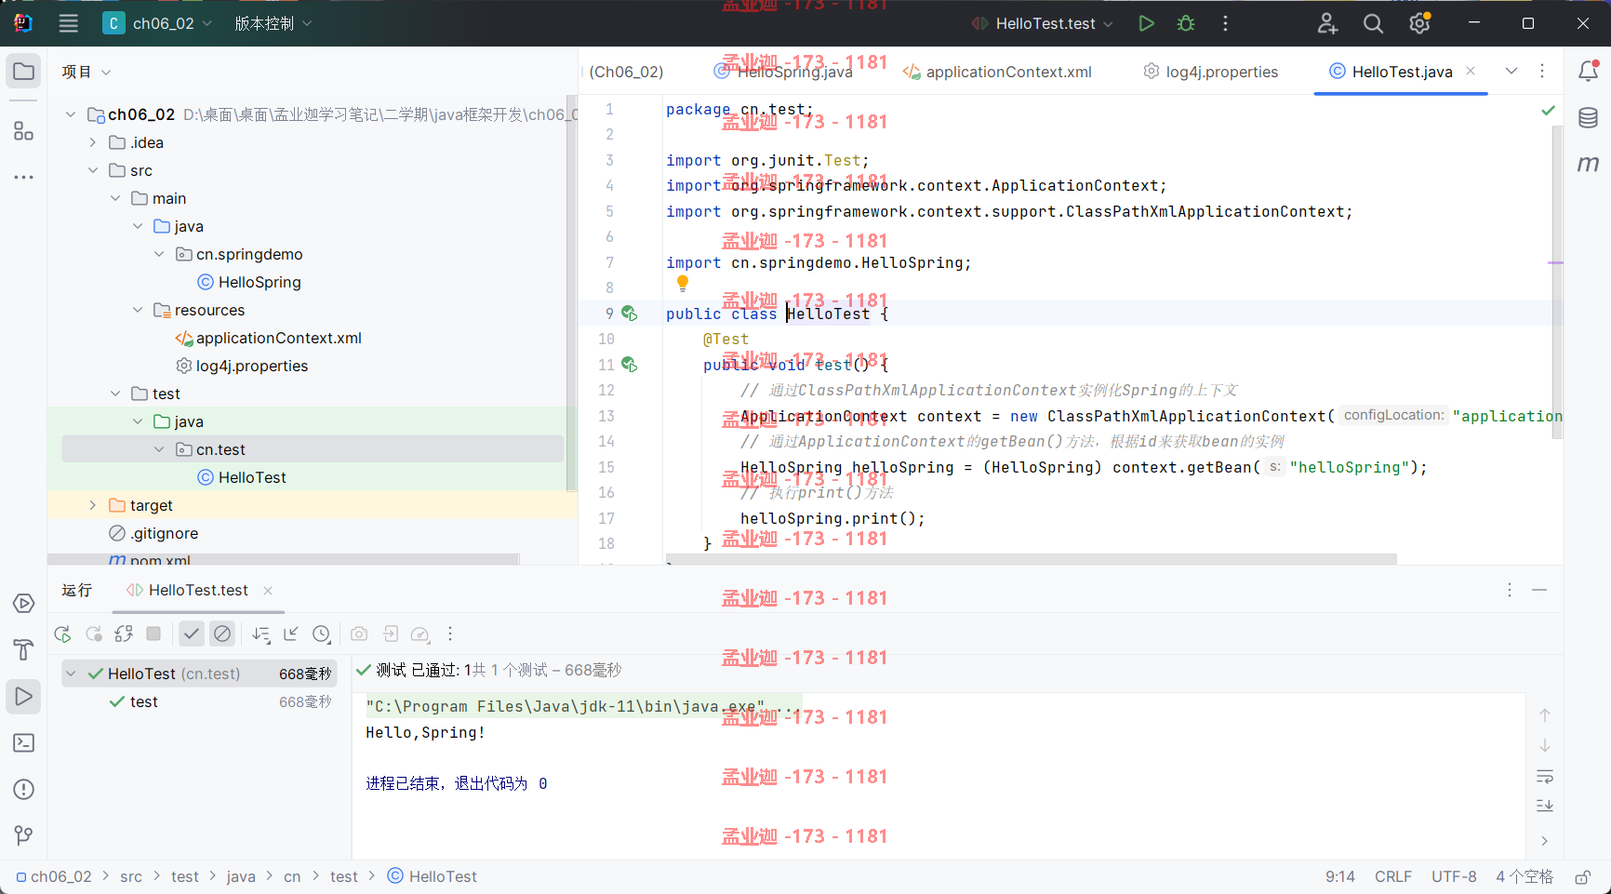This screenshot has height=894, width=1611.
Task: Click editor vertical scrollbar
Action: click(1557, 284)
